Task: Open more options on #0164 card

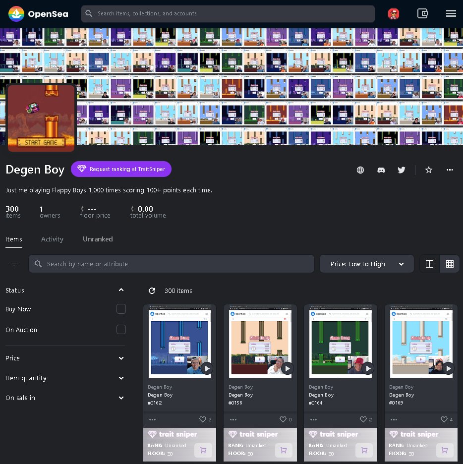Action: [314, 419]
